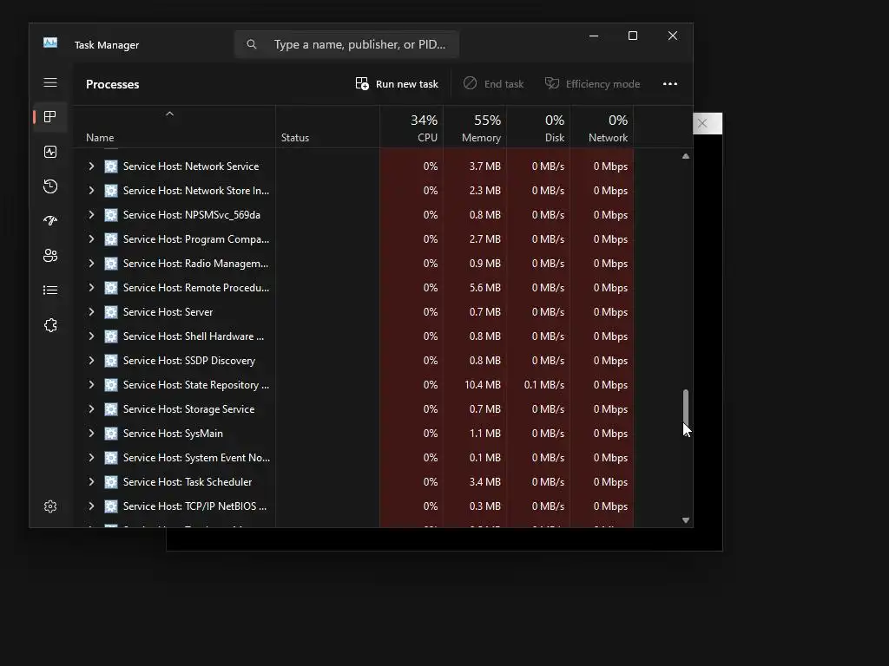Click the vertical scrollbar thumb
This screenshot has width=889, height=666.
point(686,407)
